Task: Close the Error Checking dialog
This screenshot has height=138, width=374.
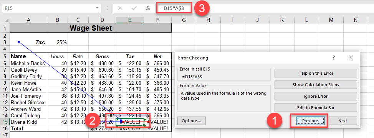Action: pyautogui.click(x=351, y=58)
